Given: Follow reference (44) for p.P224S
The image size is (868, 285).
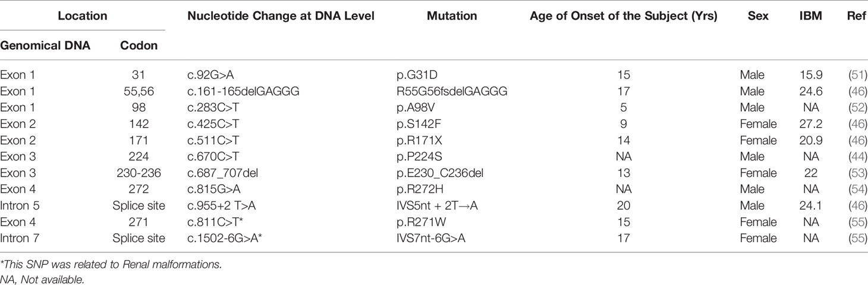Looking at the screenshot, I should click(x=857, y=157).
